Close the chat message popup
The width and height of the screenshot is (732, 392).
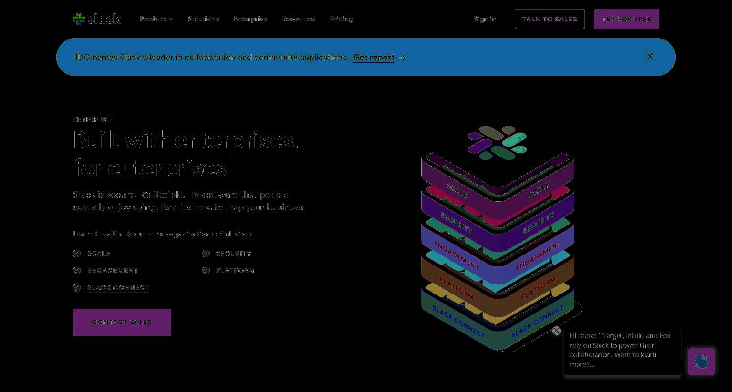pyautogui.click(x=557, y=331)
